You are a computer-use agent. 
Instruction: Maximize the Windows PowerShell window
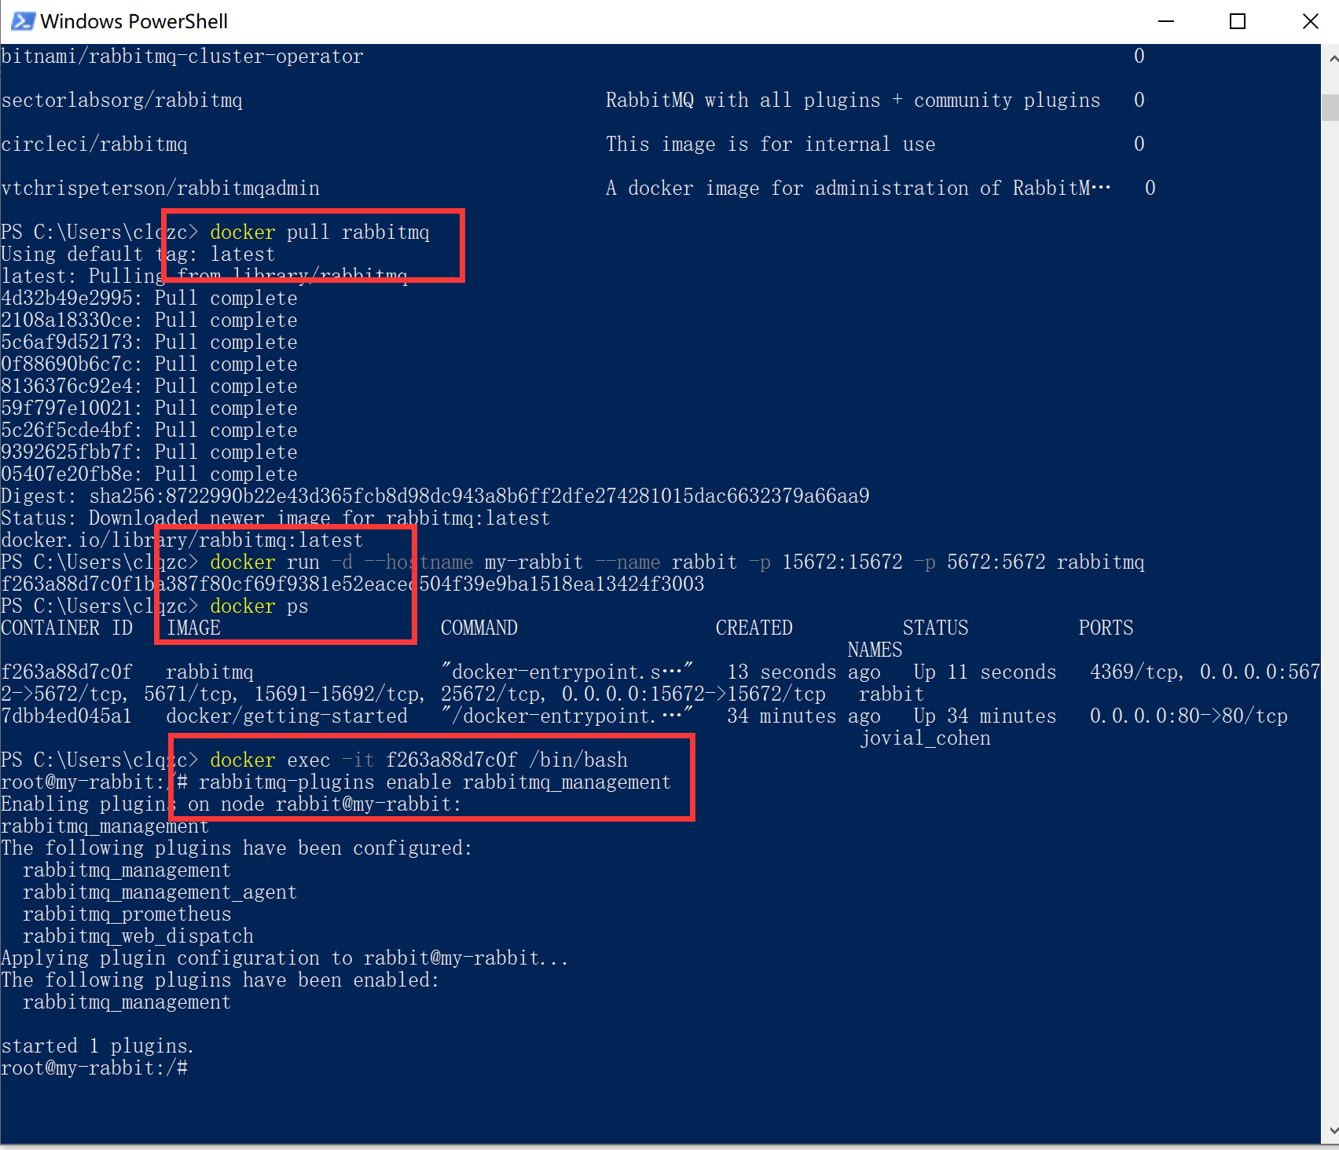[x=1238, y=21]
